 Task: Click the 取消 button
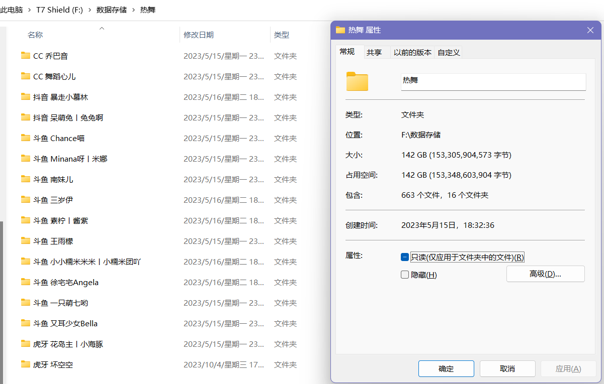(x=507, y=368)
